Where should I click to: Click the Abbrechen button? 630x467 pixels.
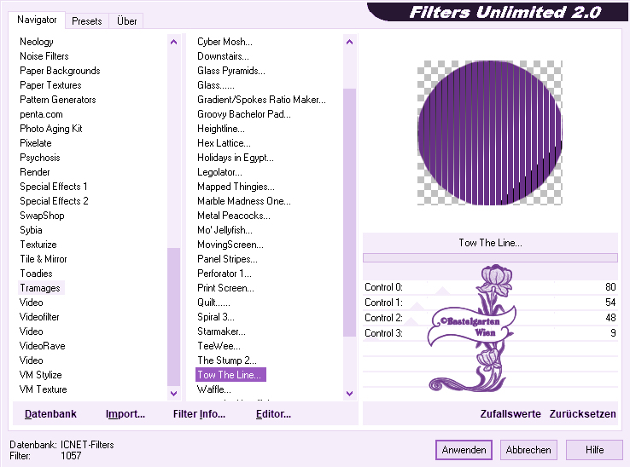528,450
